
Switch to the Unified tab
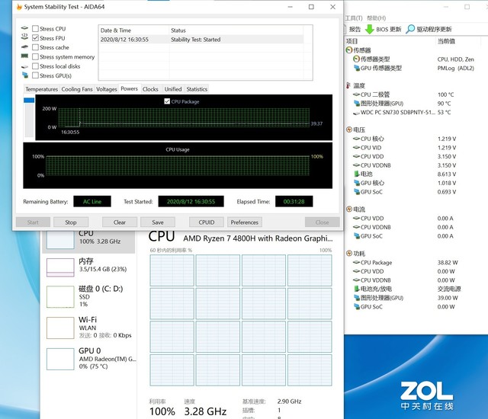pos(173,89)
